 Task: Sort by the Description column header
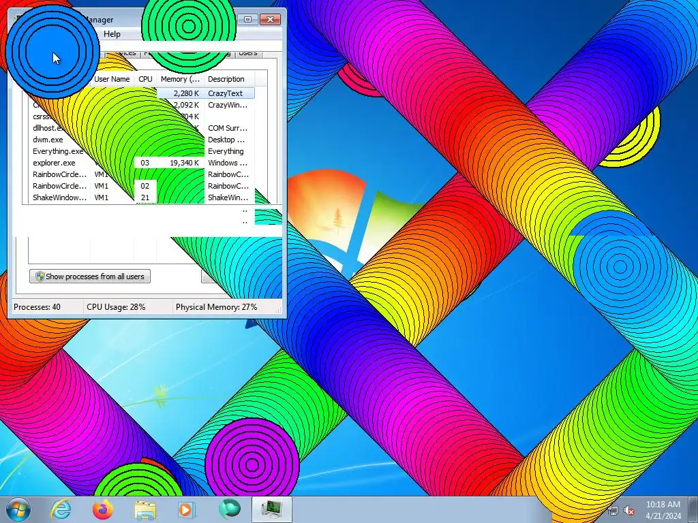point(229,79)
